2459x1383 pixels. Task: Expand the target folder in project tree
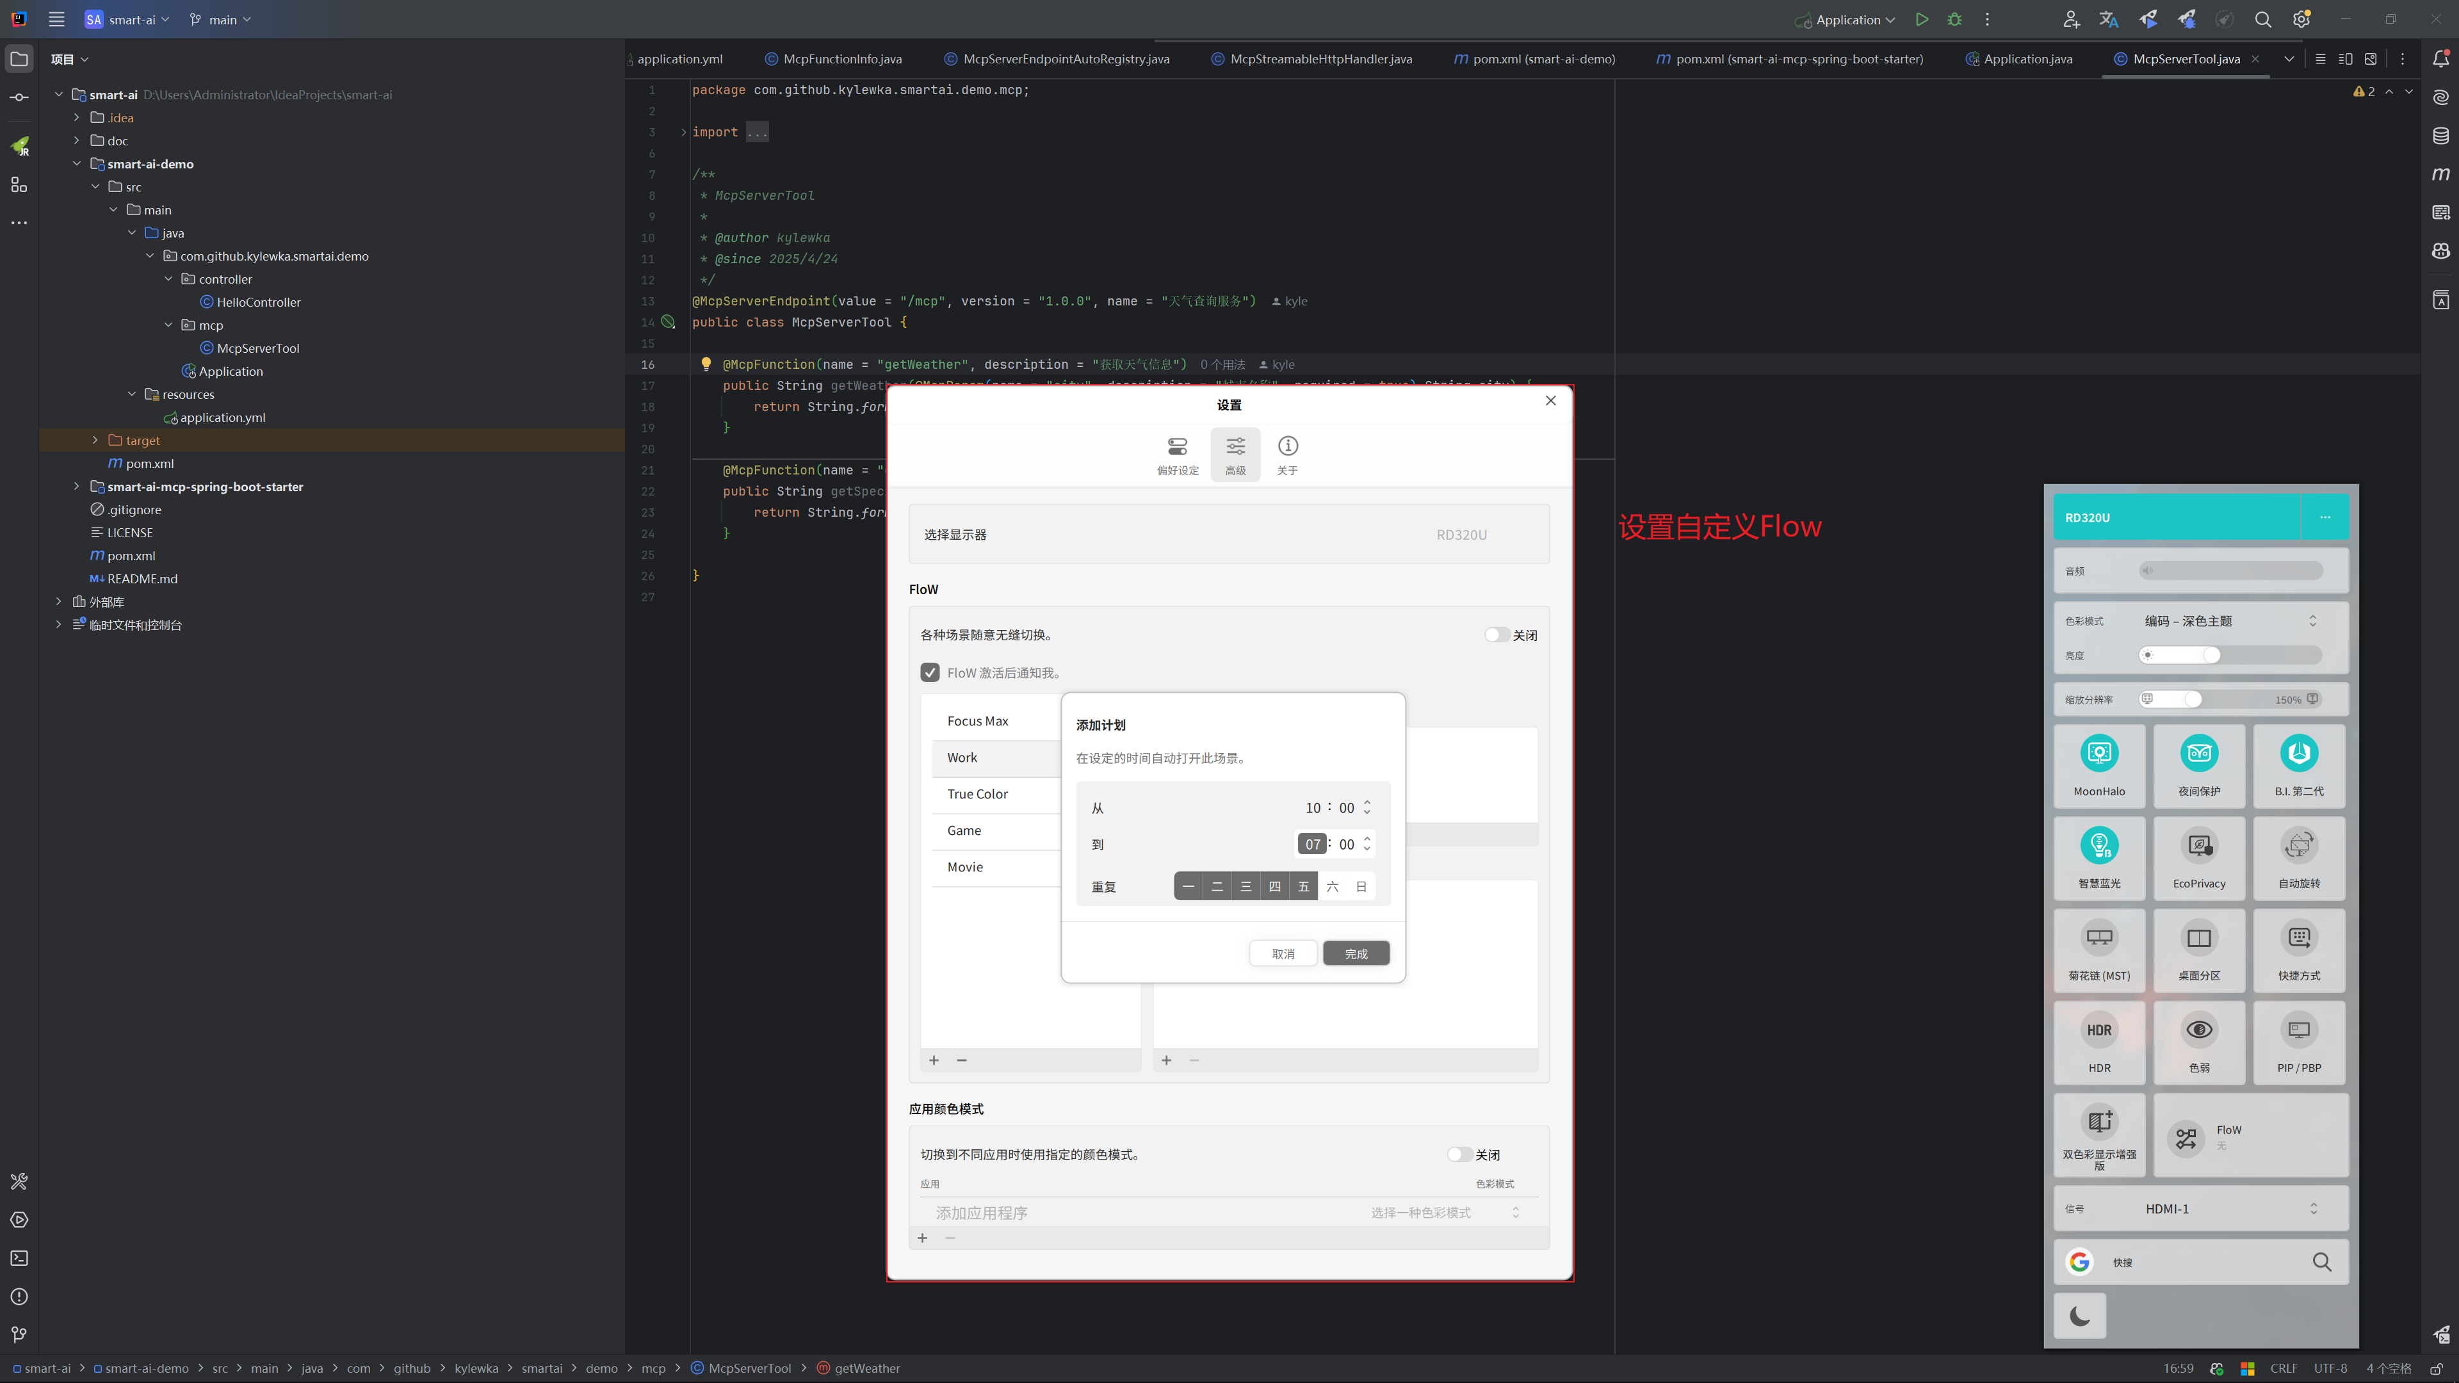95,440
